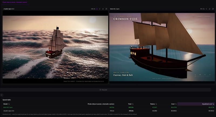Open claude-opus-5.5 output in expanded view
This screenshot has width=216, height=117.
coord(106,9)
